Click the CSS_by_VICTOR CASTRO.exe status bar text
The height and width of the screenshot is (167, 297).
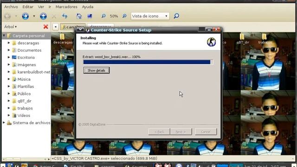pyautogui.click(x=104, y=159)
